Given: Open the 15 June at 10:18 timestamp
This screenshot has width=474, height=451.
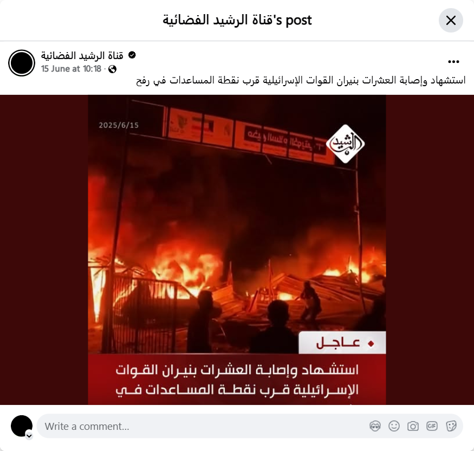Looking at the screenshot, I should pos(71,69).
